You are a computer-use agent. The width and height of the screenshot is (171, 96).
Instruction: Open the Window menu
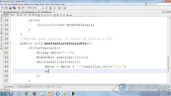[57, 4]
